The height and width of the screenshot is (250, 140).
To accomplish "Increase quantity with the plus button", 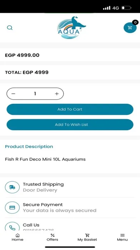I will [57, 94].
